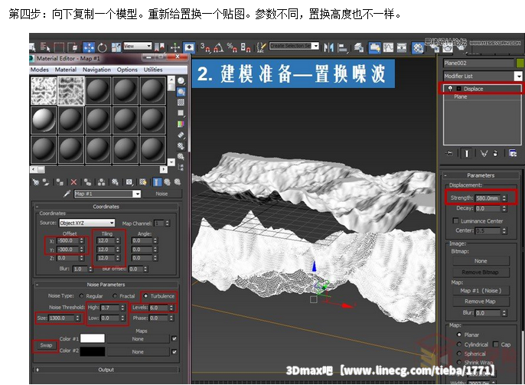This screenshot has width=525, height=385.
Task: Open the Modes menu
Action: click(x=40, y=70)
